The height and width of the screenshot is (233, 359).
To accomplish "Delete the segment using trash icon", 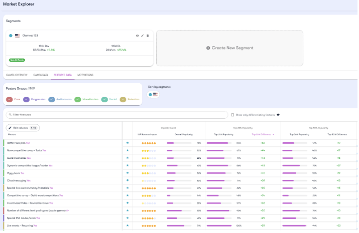I will tap(148, 36).
